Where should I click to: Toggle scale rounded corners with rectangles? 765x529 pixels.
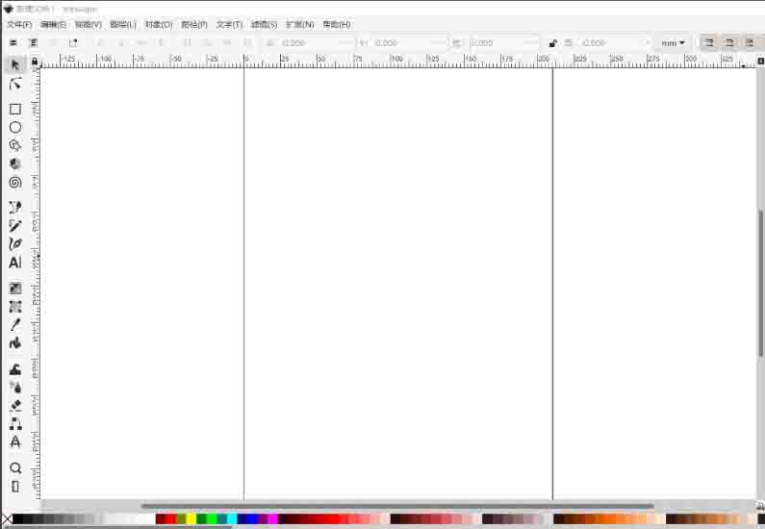729,43
